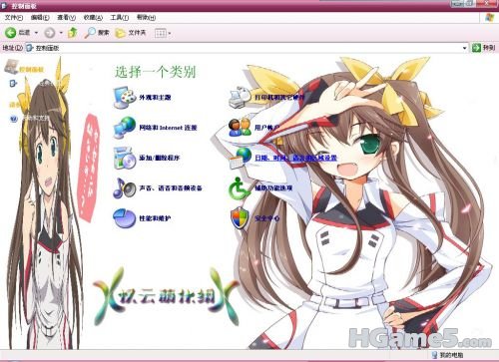Open the underlined date, time, language and region link

[295, 158]
